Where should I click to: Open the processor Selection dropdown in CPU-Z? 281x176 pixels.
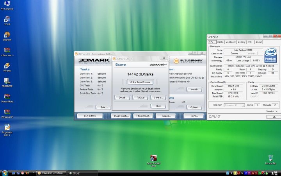234,105
